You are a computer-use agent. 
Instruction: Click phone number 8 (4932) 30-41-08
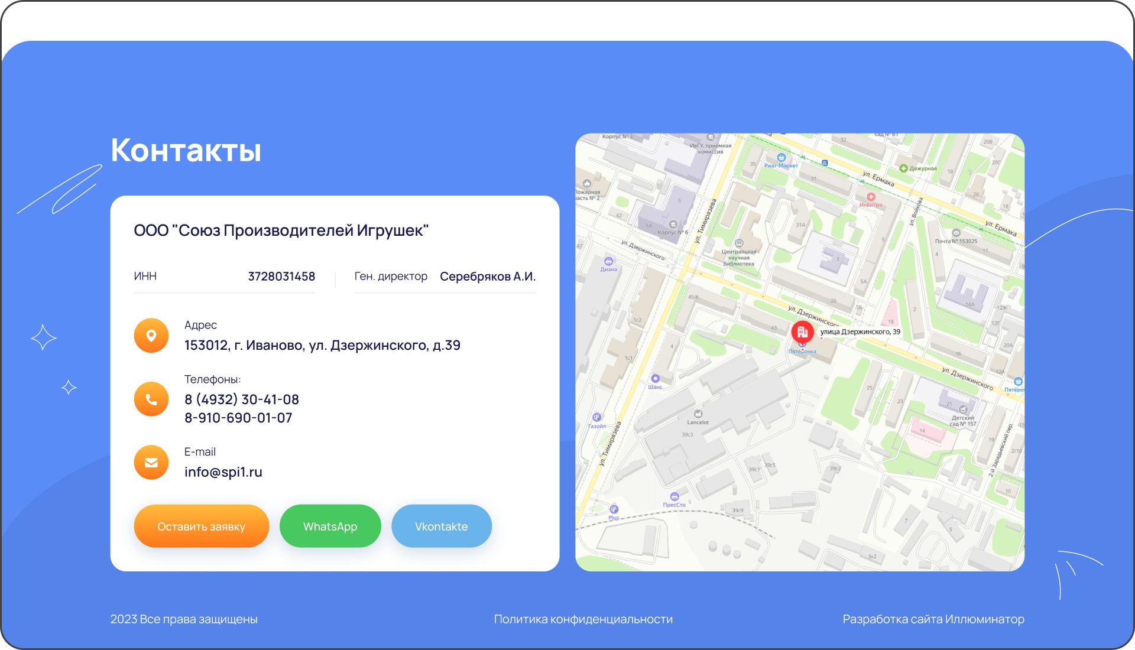tap(242, 399)
